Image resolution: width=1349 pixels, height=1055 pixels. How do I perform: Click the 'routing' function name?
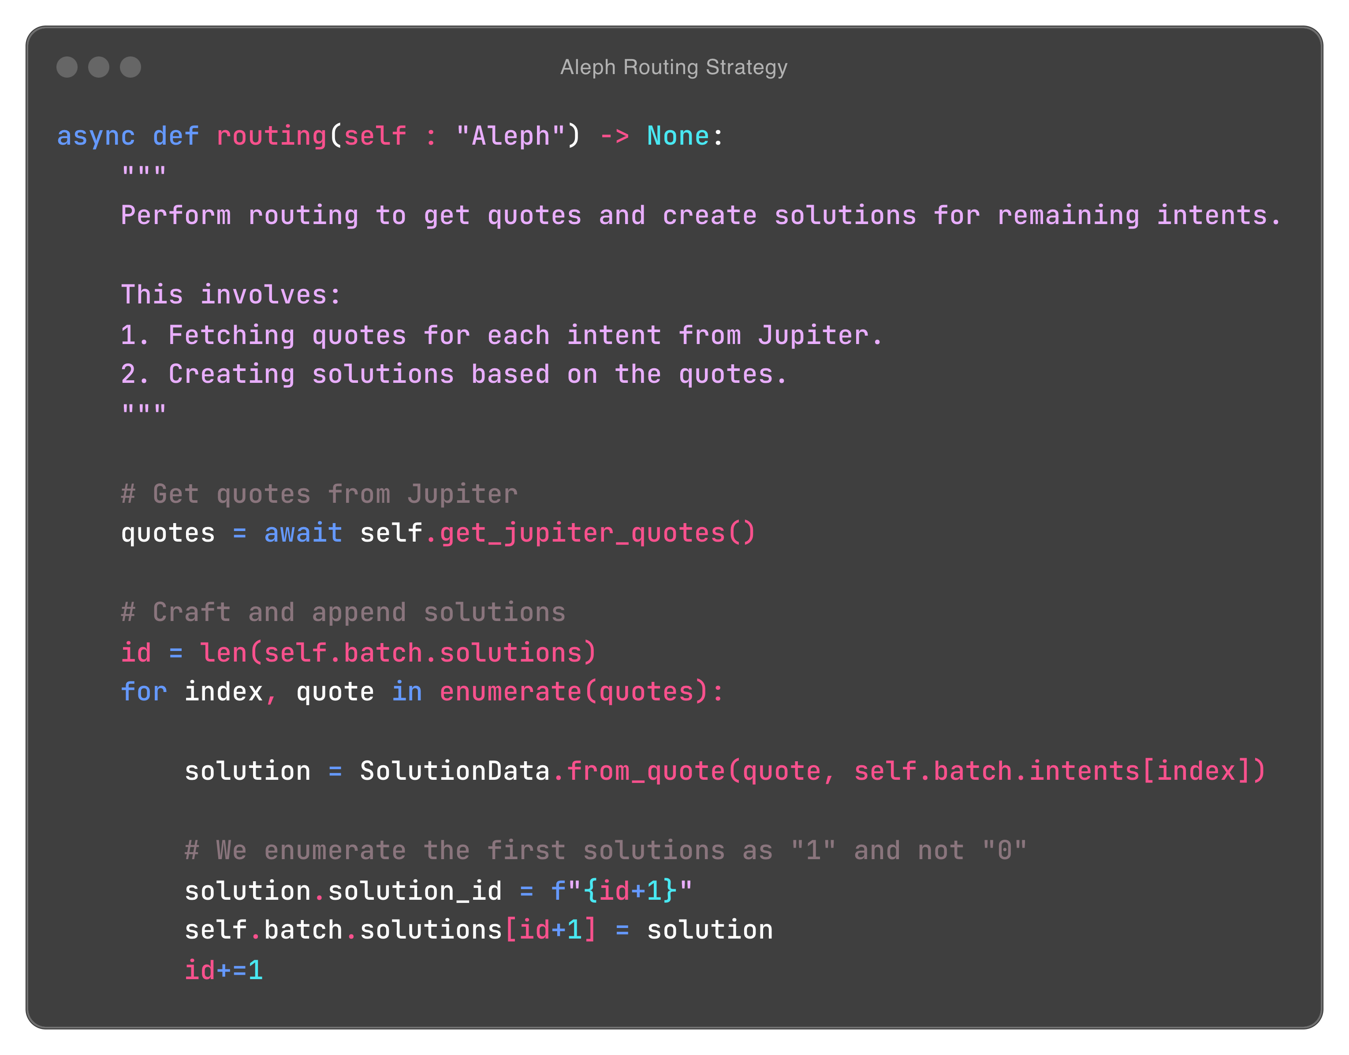pyautogui.click(x=271, y=136)
